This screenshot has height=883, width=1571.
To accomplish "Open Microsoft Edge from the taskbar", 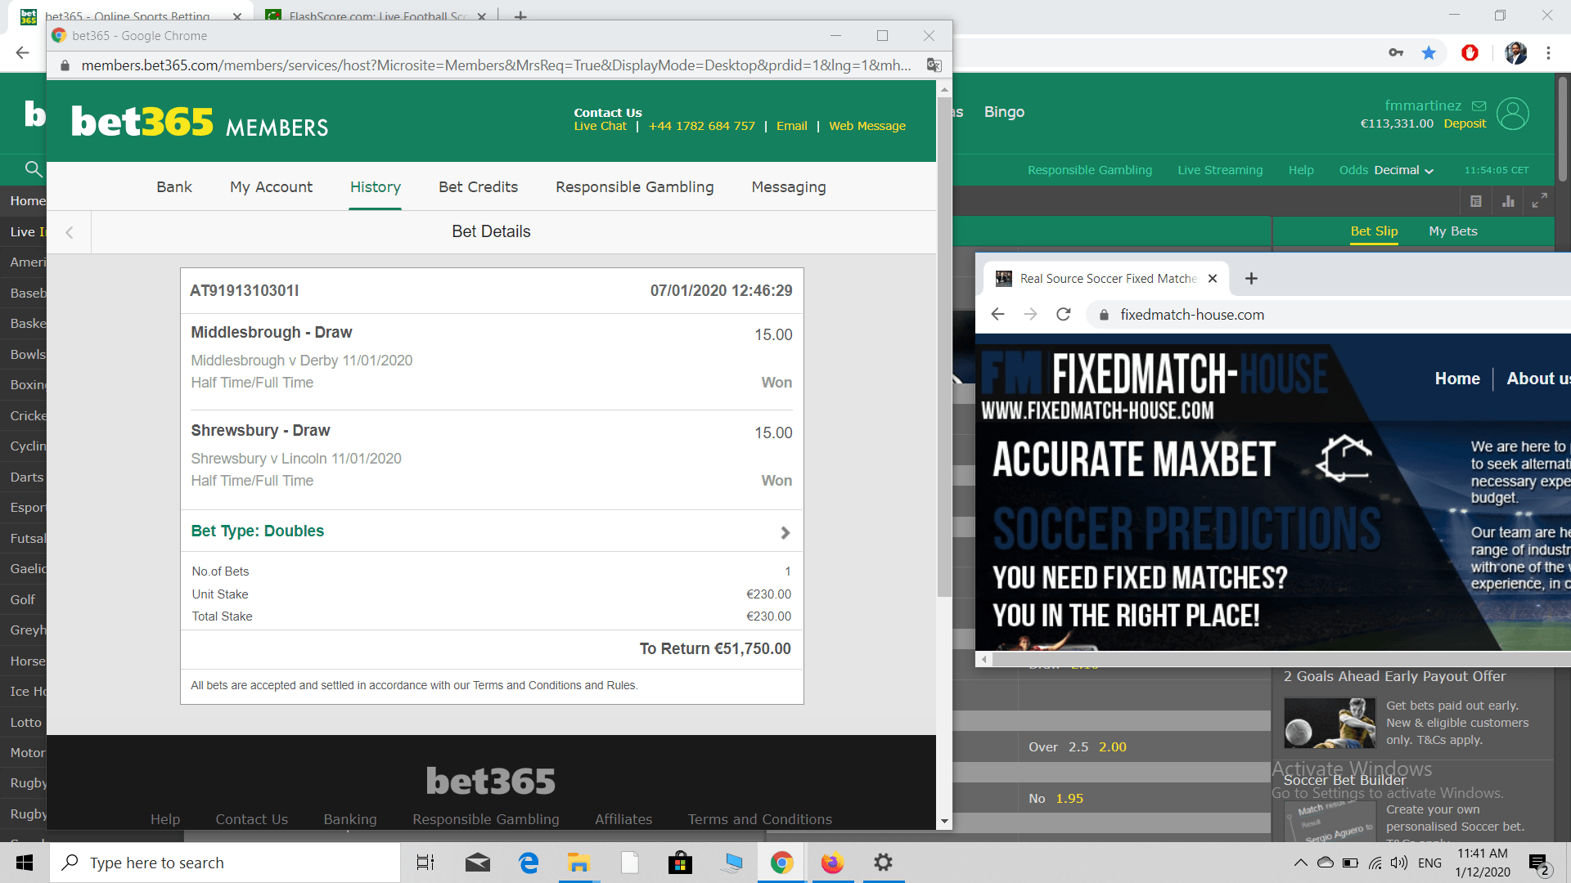I will pyautogui.click(x=529, y=863).
